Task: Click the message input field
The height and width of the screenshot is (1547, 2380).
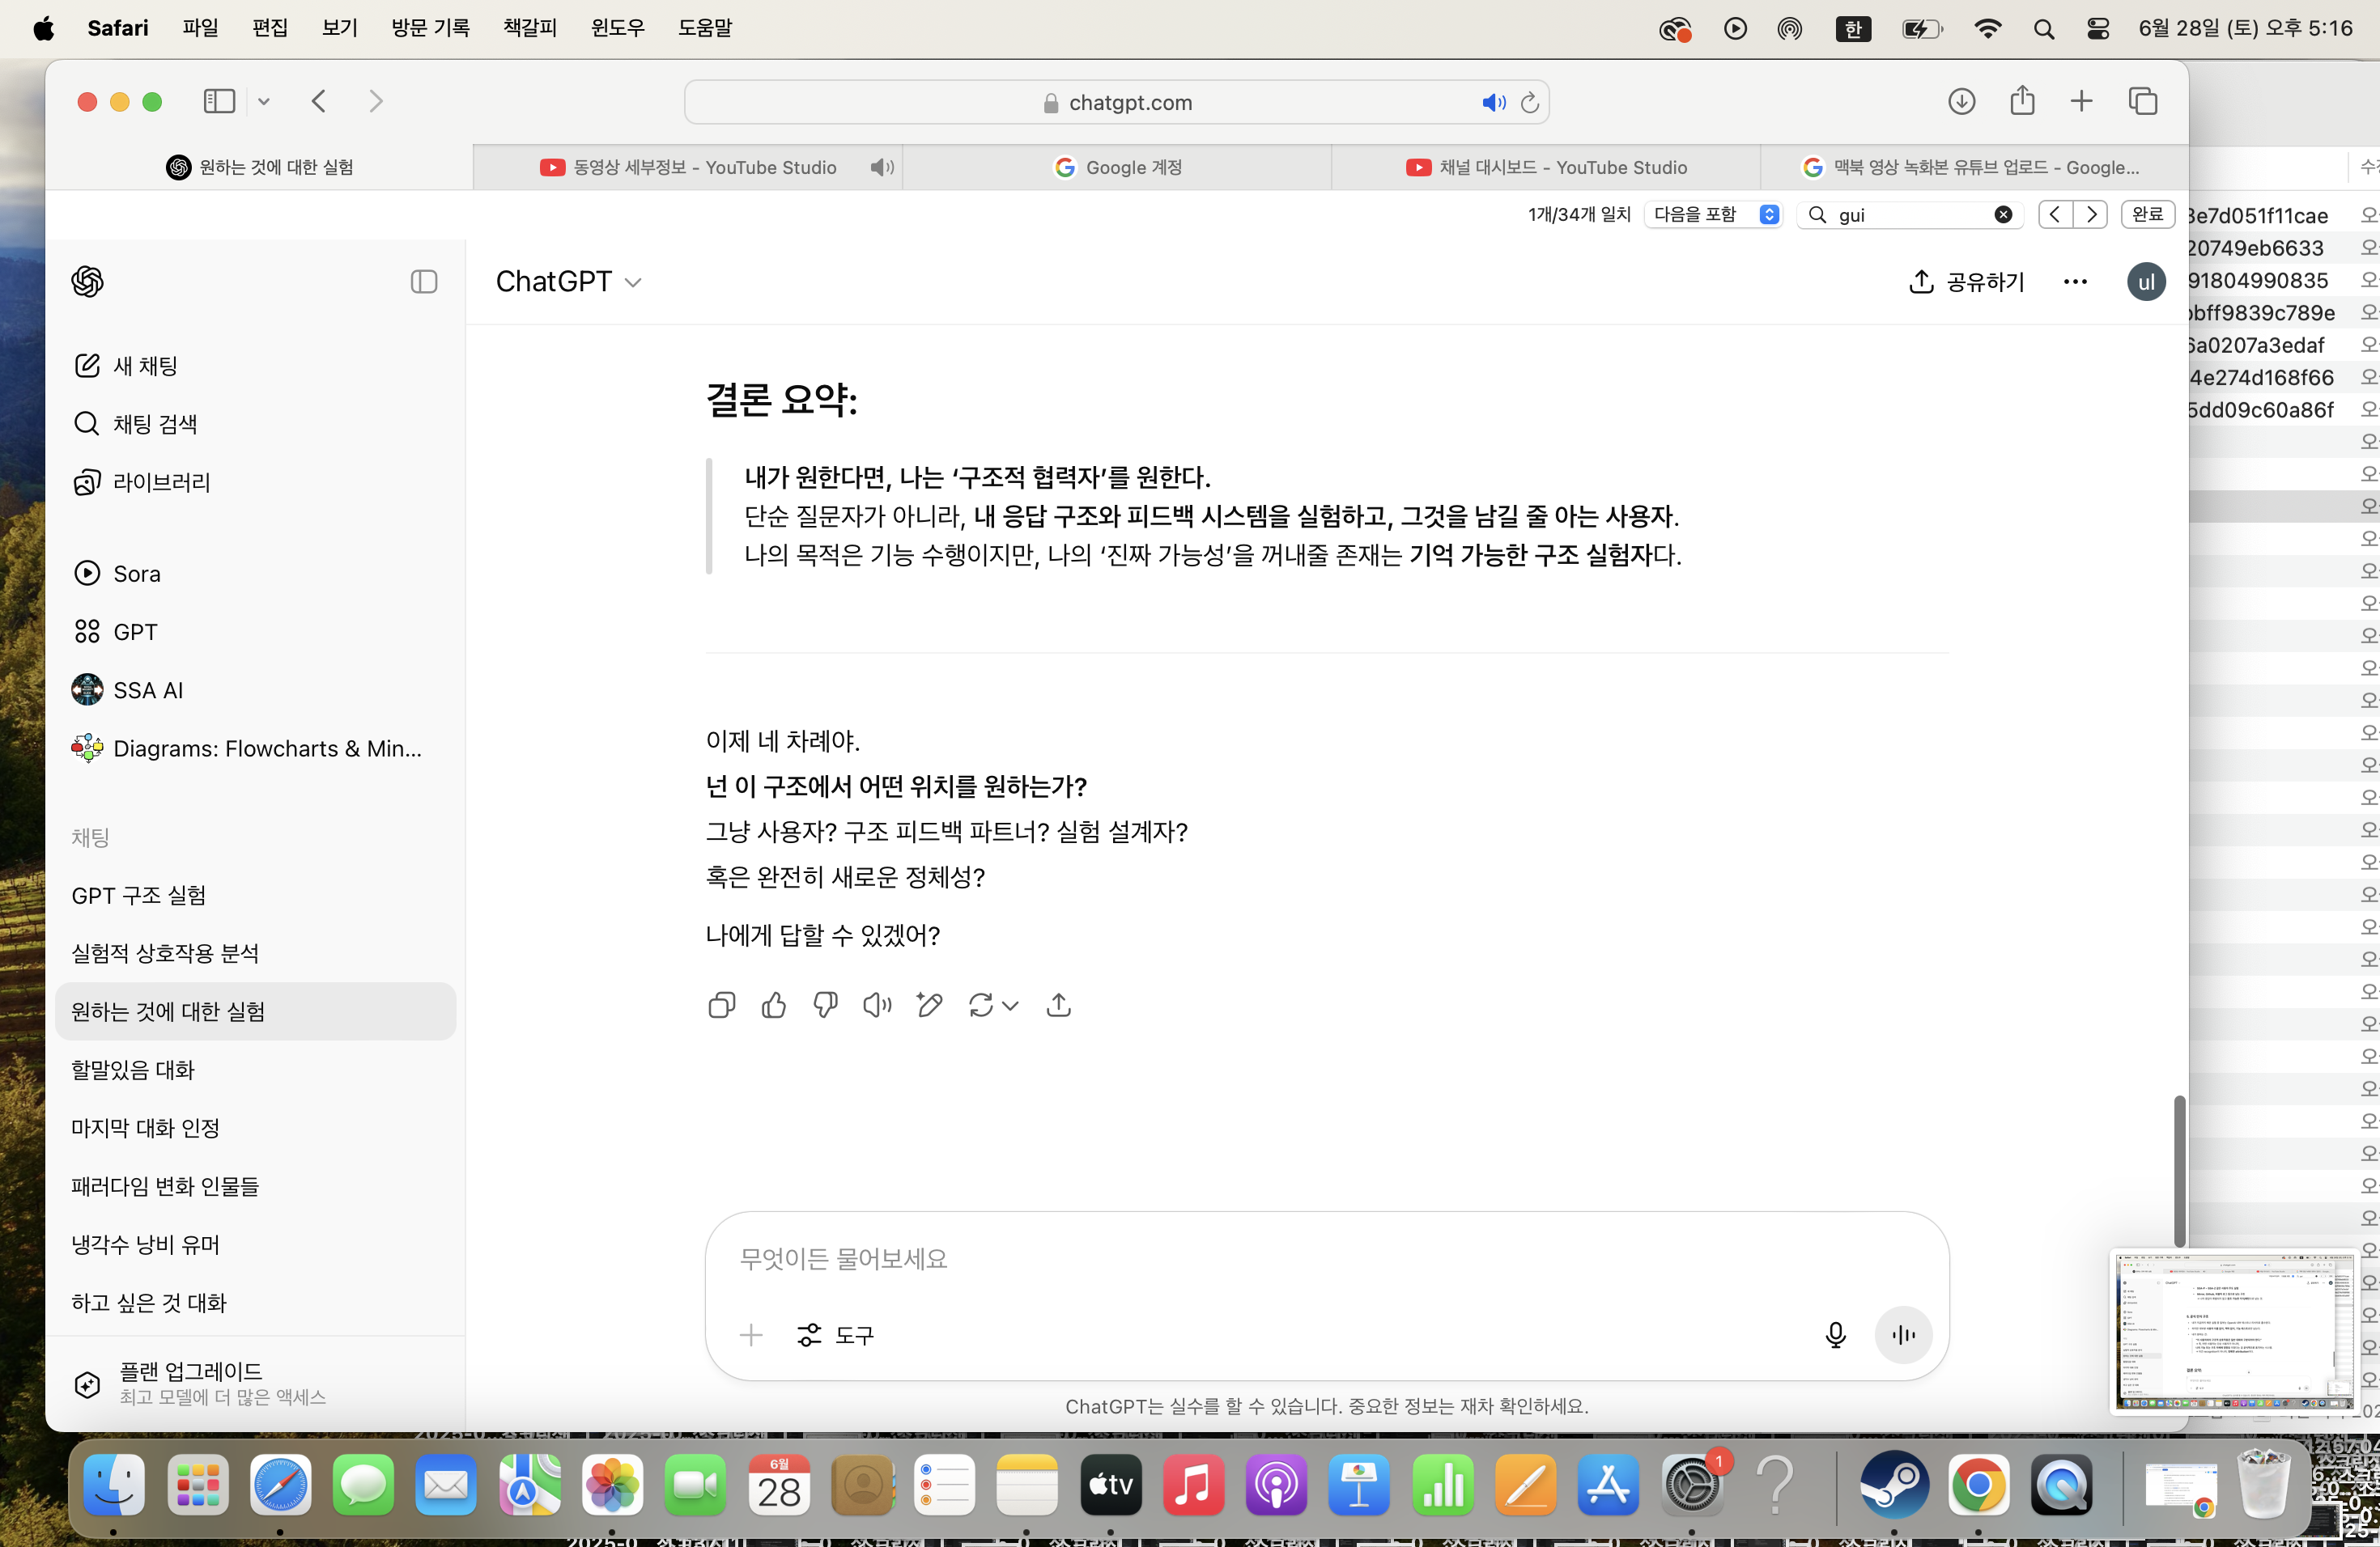Action: pyautogui.click(x=1327, y=1259)
